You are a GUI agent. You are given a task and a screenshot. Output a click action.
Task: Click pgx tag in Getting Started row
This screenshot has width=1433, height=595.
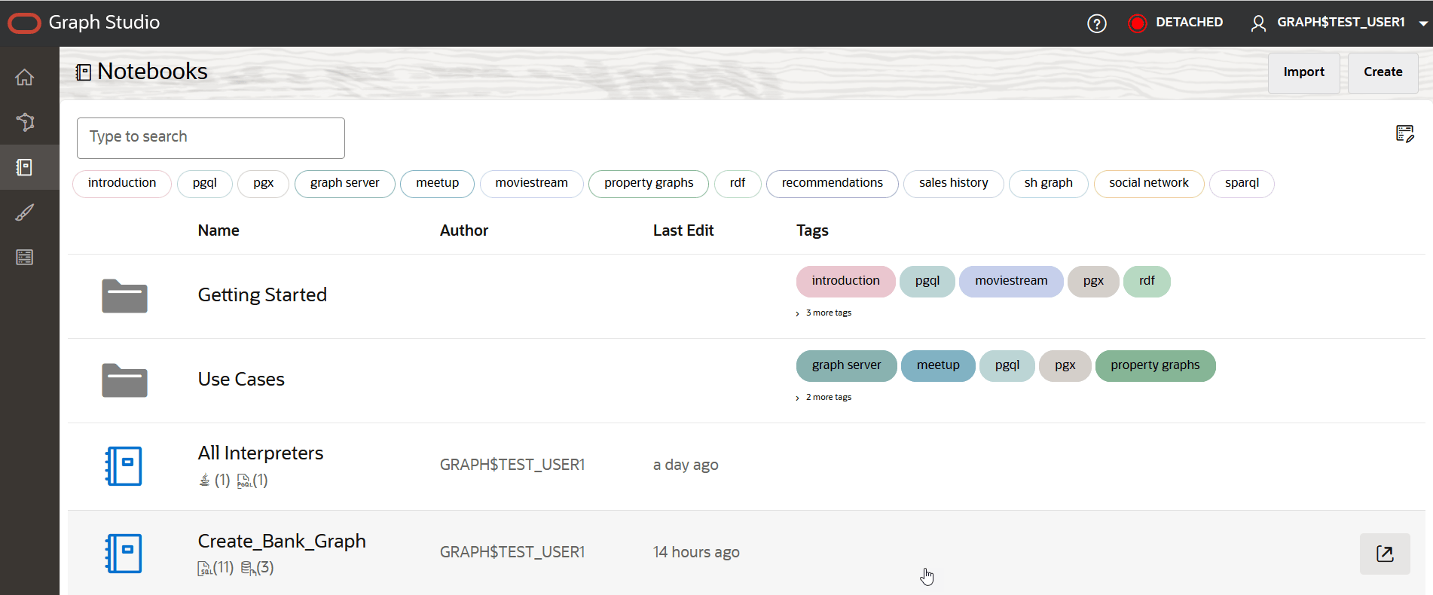pyautogui.click(x=1093, y=281)
